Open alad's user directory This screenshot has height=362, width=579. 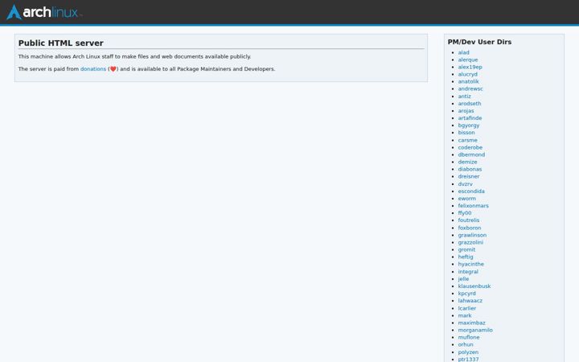pos(463,52)
